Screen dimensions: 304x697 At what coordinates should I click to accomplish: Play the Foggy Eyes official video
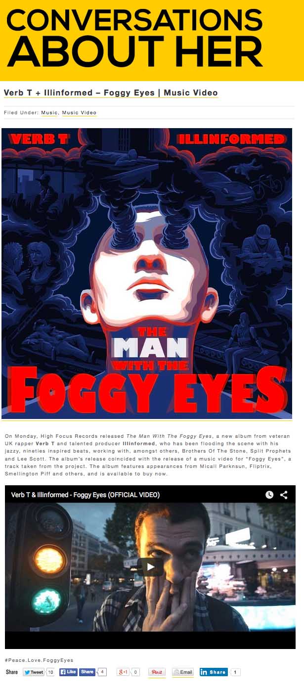pyautogui.click(x=151, y=567)
